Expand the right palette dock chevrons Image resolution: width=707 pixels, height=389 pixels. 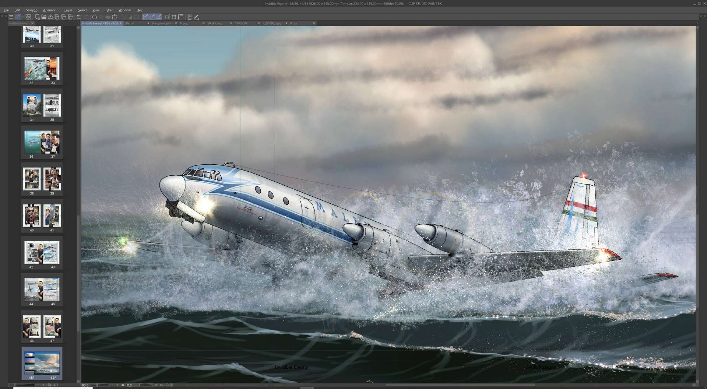(x=703, y=16)
